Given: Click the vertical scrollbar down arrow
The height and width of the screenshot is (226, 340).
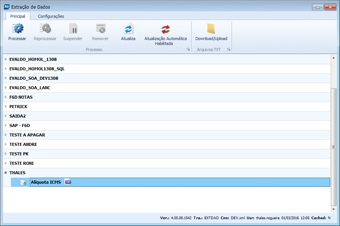Looking at the screenshot, I should pyautogui.click(x=333, y=209).
